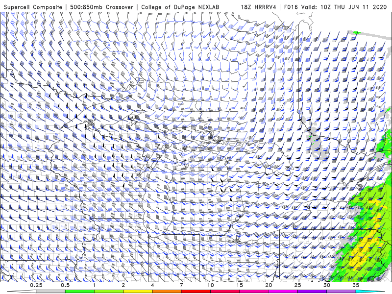Image resolution: width=392 pixels, height=294 pixels.
Task: Click the yellow 2–4 colorbar segment
Action: [x=138, y=292]
